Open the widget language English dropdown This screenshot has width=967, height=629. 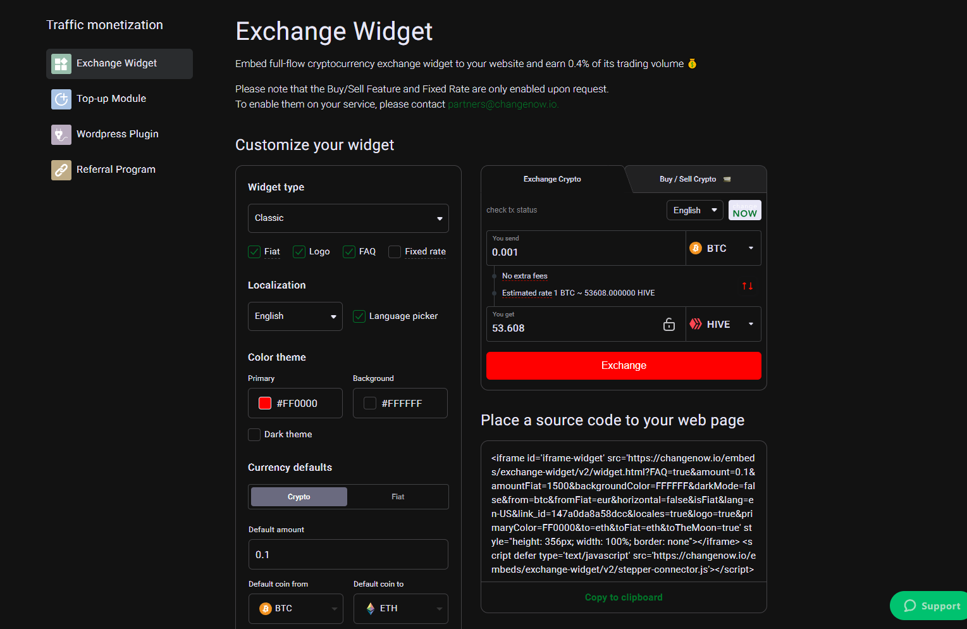(x=695, y=210)
